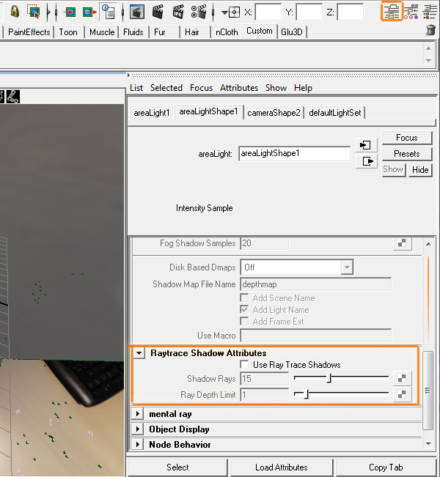The height and width of the screenshot is (477, 440).
Task: Show the Tool Settings icon
Action: point(411,12)
